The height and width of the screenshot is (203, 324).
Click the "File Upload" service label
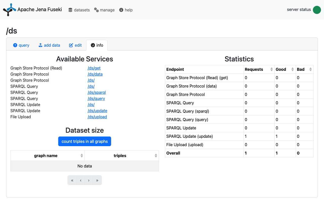[21, 117]
